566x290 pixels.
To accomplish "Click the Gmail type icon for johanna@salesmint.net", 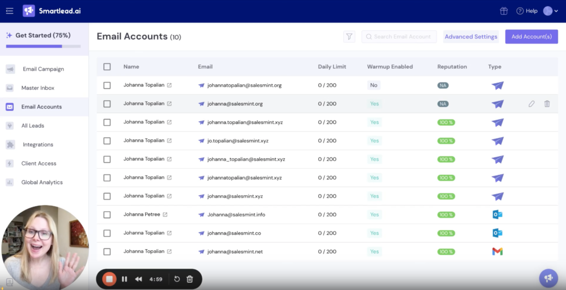I will click(x=497, y=251).
